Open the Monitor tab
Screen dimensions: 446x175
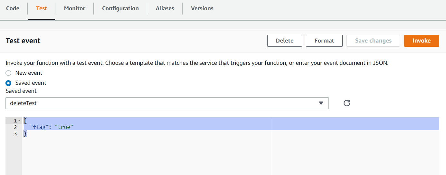click(74, 8)
